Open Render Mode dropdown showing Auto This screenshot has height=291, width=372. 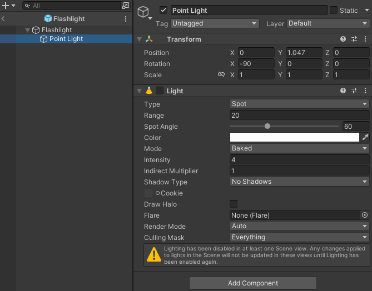tap(299, 226)
